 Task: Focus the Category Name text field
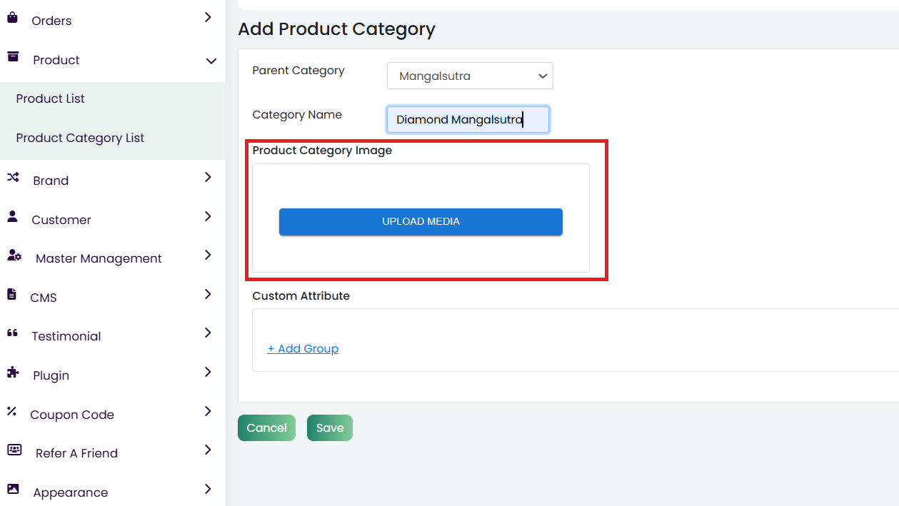click(x=468, y=120)
